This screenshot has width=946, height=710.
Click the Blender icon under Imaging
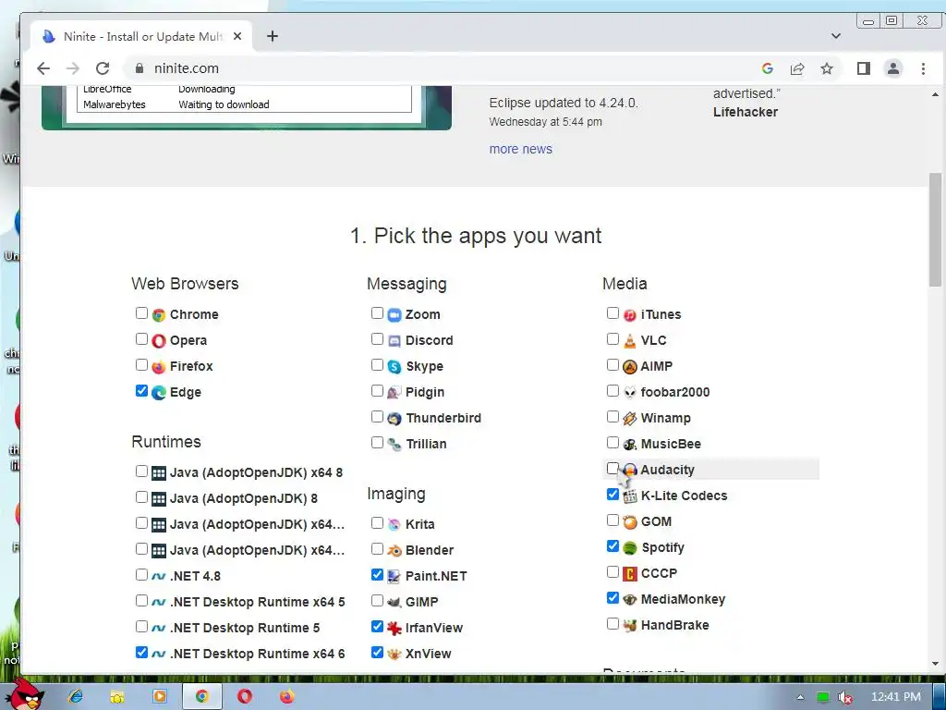(x=394, y=550)
